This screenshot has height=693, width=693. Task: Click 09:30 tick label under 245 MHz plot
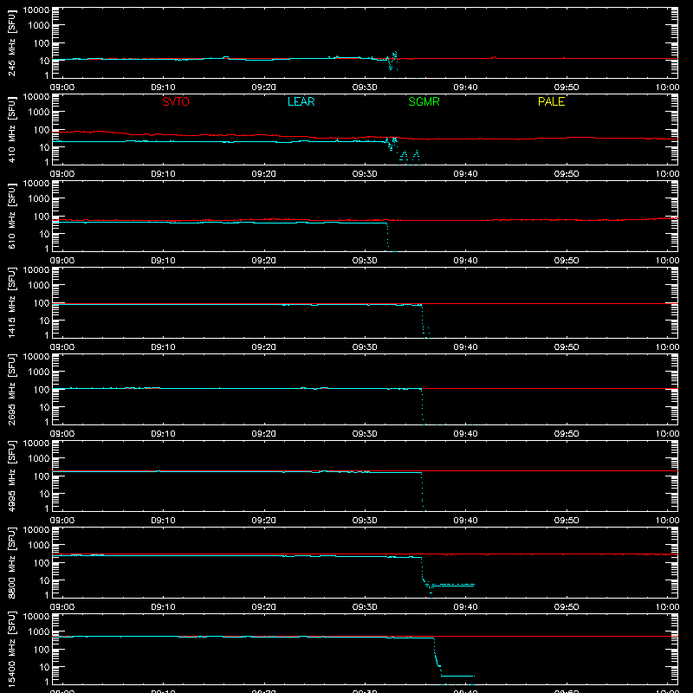tap(365, 87)
